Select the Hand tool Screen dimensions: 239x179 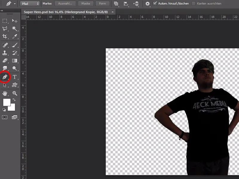click(5, 93)
